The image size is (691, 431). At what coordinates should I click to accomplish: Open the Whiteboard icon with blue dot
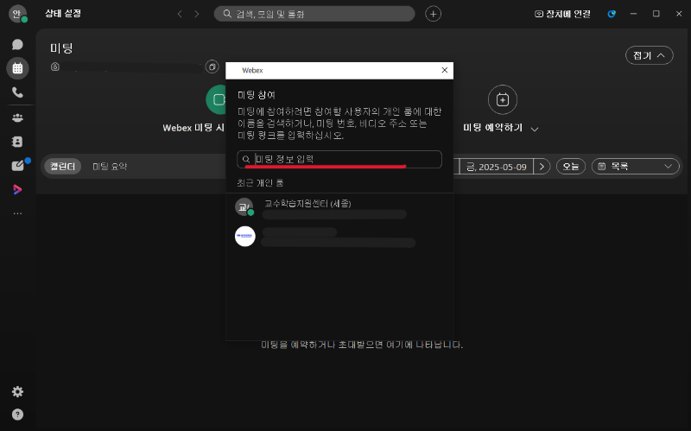(18, 165)
